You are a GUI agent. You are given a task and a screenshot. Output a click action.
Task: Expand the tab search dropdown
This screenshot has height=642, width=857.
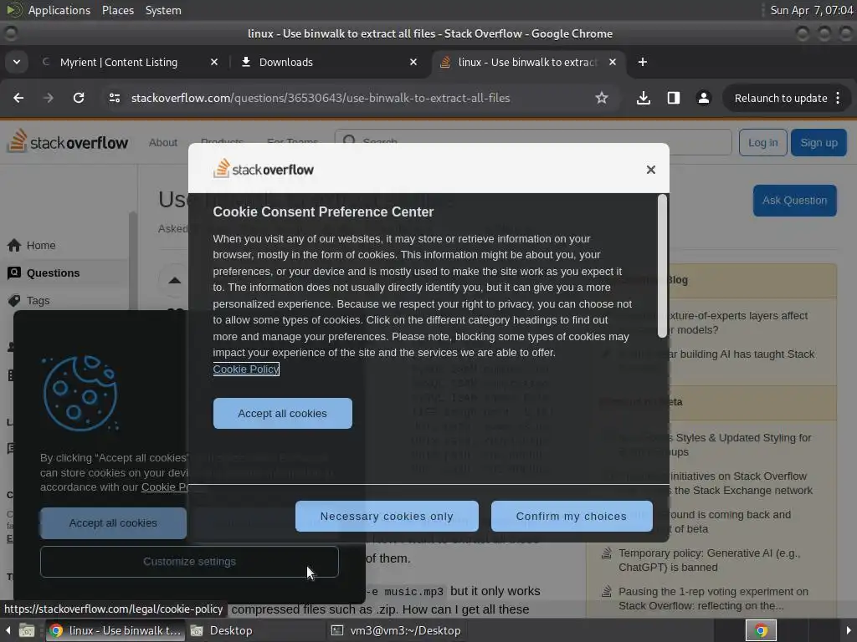(17, 62)
